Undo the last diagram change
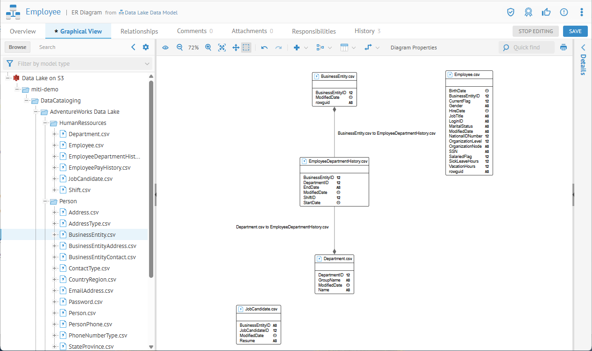 point(264,48)
